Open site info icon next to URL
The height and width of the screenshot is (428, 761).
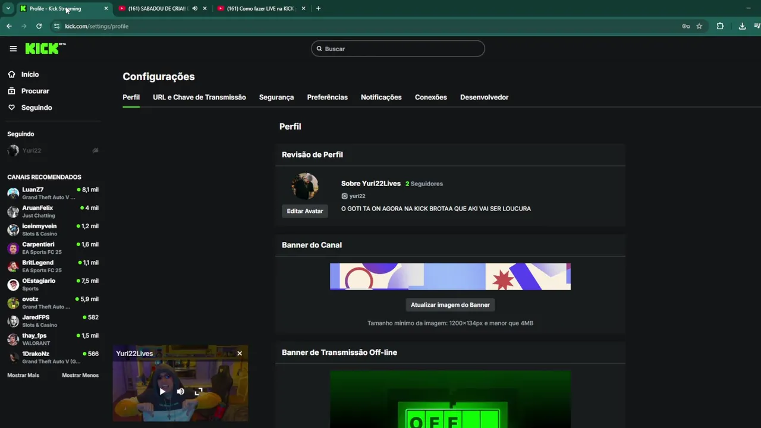coord(56,26)
